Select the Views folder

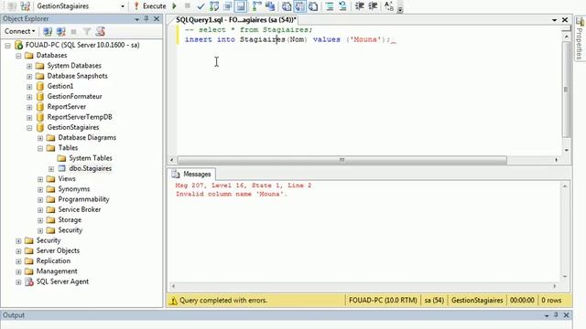click(x=67, y=179)
